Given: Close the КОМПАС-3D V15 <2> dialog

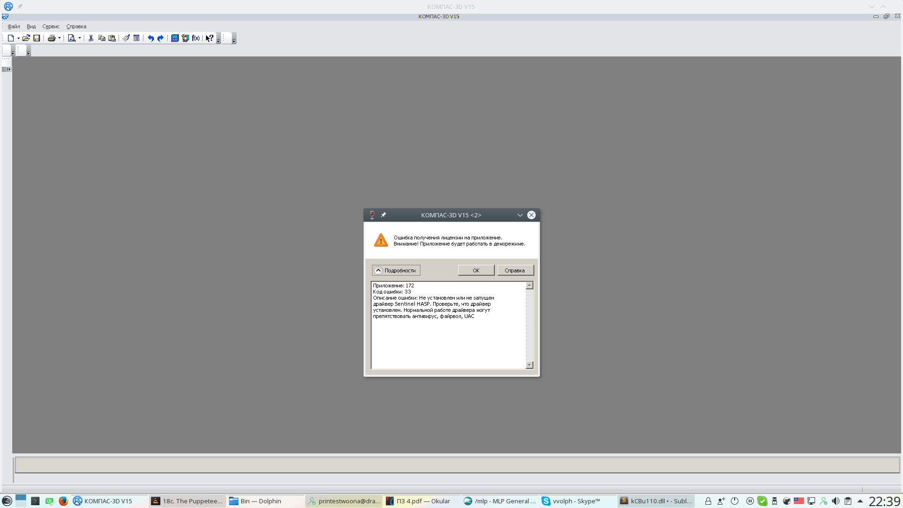Looking at the screenshot, I should pyautogui.click(x=531, y=215).
